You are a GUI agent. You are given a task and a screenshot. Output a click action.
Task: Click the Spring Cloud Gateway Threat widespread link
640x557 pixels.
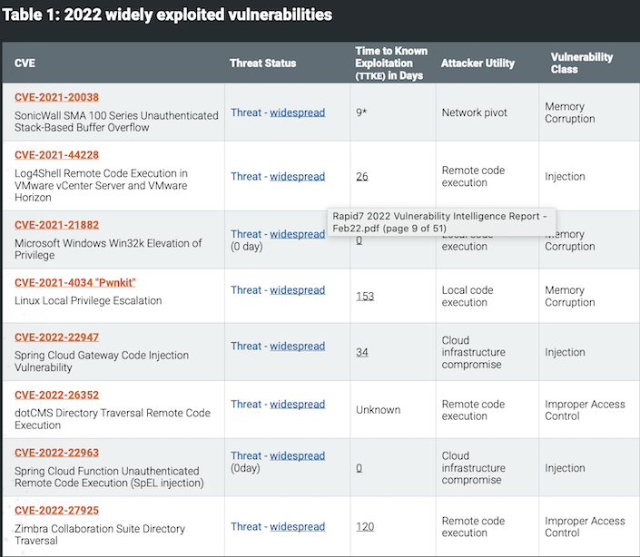coord(297,346)
